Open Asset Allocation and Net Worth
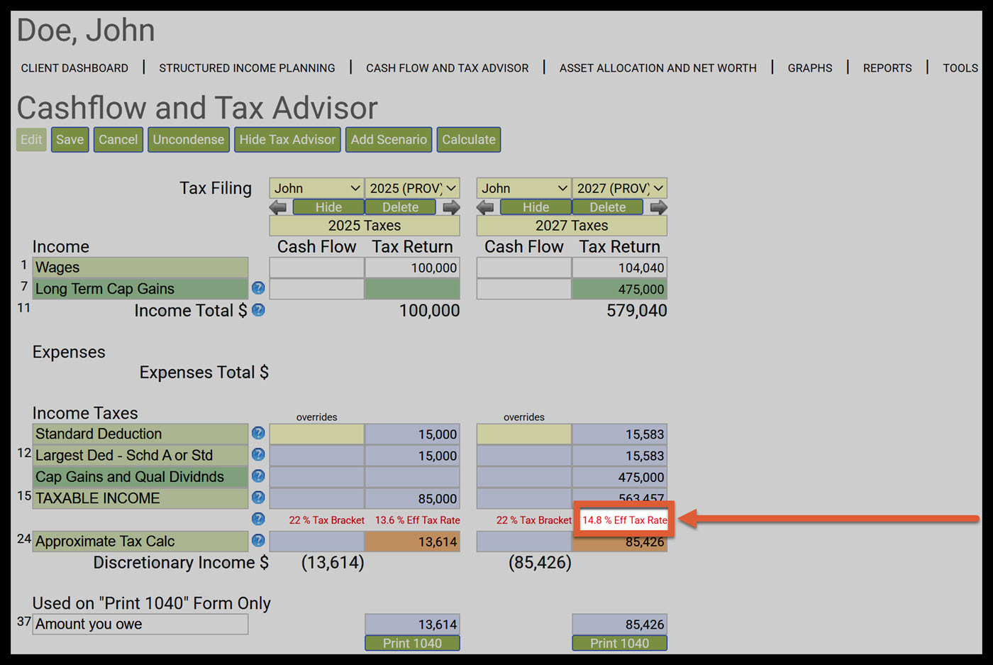 tap(658, 68)
